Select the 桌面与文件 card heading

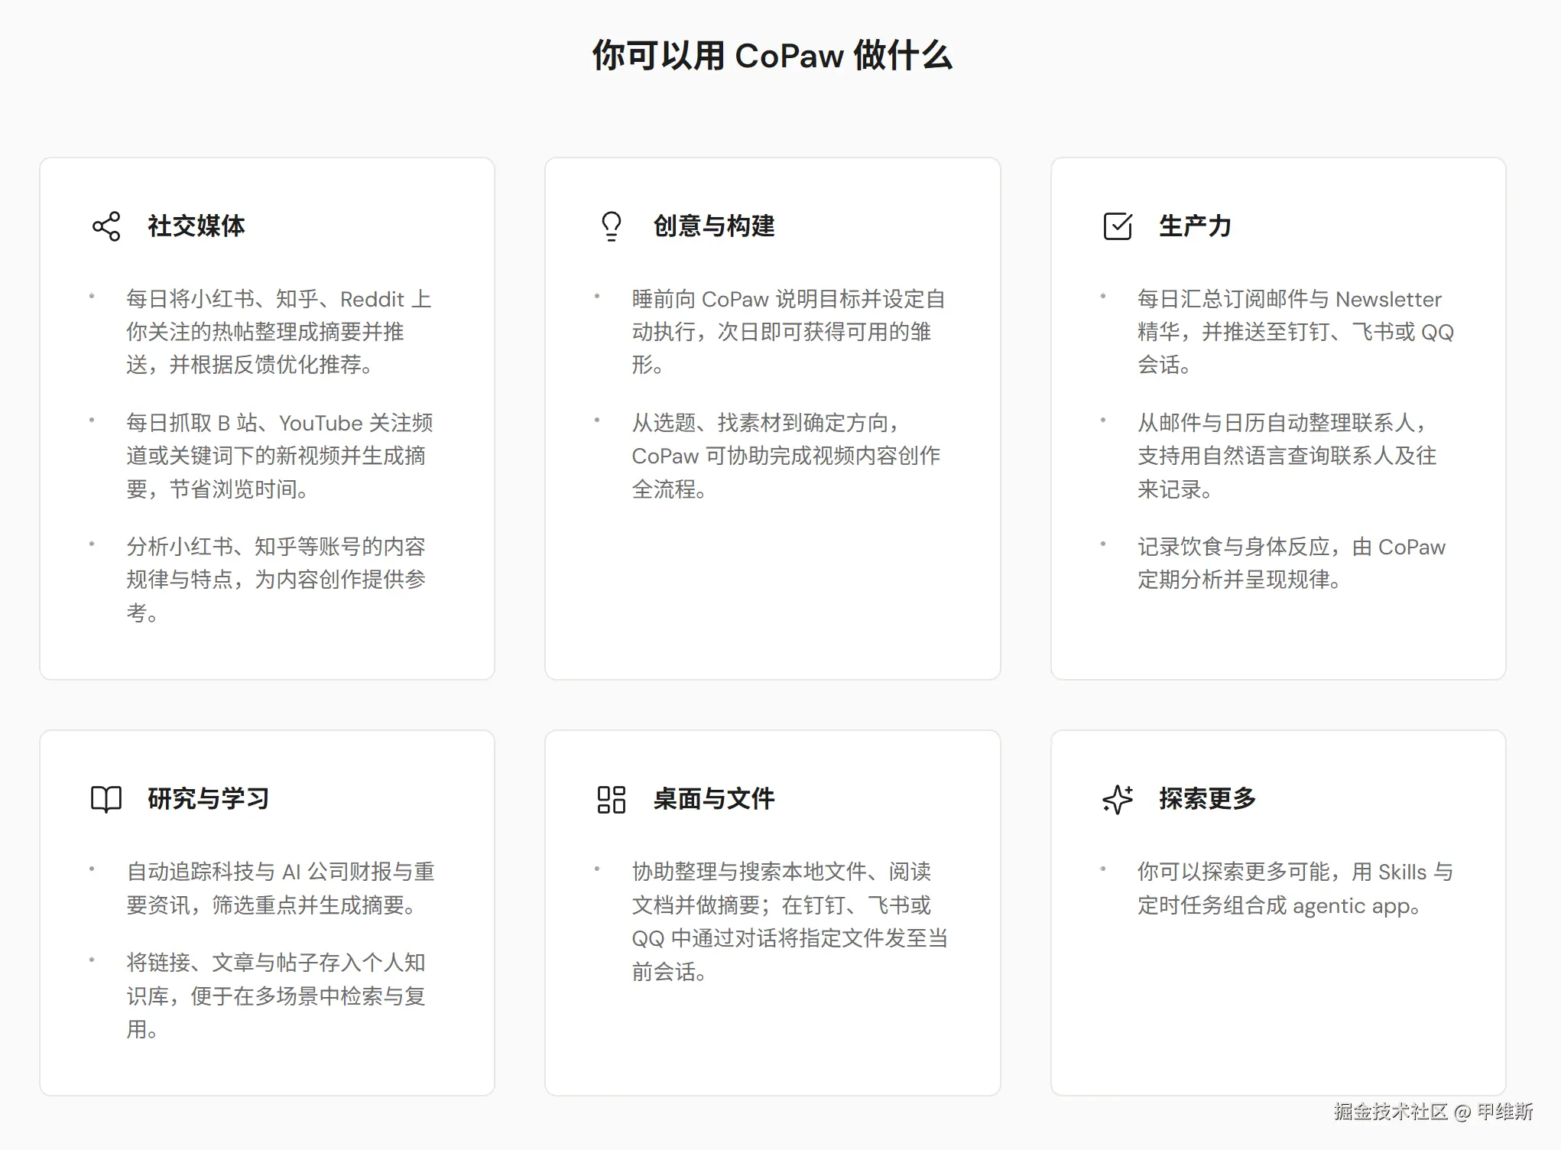(714, 799)
